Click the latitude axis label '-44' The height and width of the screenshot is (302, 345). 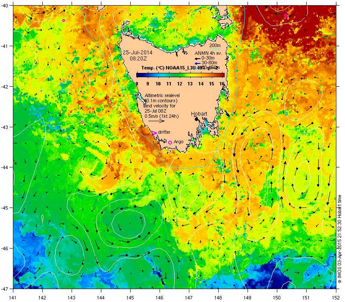click(x=4, y=167)
